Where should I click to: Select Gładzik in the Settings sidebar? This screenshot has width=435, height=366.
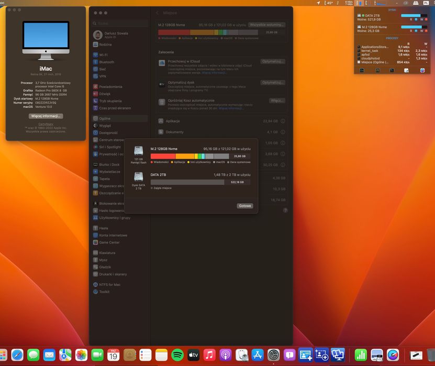pos(120,267)
